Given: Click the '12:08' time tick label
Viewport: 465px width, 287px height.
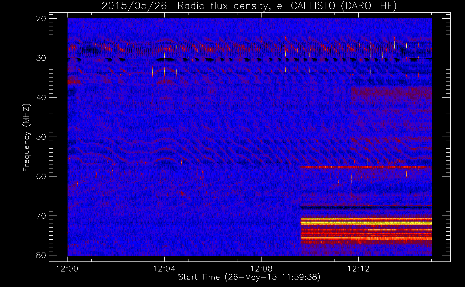Looking at the screenshot, I should tap(262, 269).
